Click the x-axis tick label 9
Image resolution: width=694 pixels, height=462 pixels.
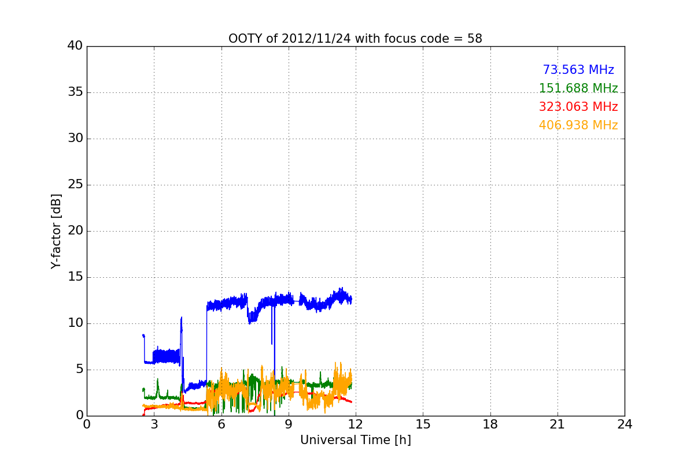(x=289, y=424)
